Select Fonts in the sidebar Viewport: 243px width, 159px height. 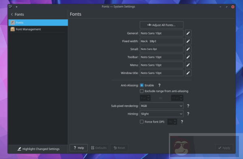(38, 23)
